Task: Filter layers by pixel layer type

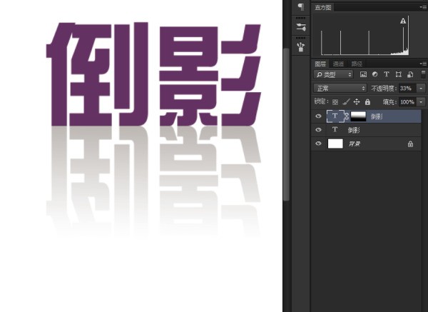Action: tap(363, 74)
